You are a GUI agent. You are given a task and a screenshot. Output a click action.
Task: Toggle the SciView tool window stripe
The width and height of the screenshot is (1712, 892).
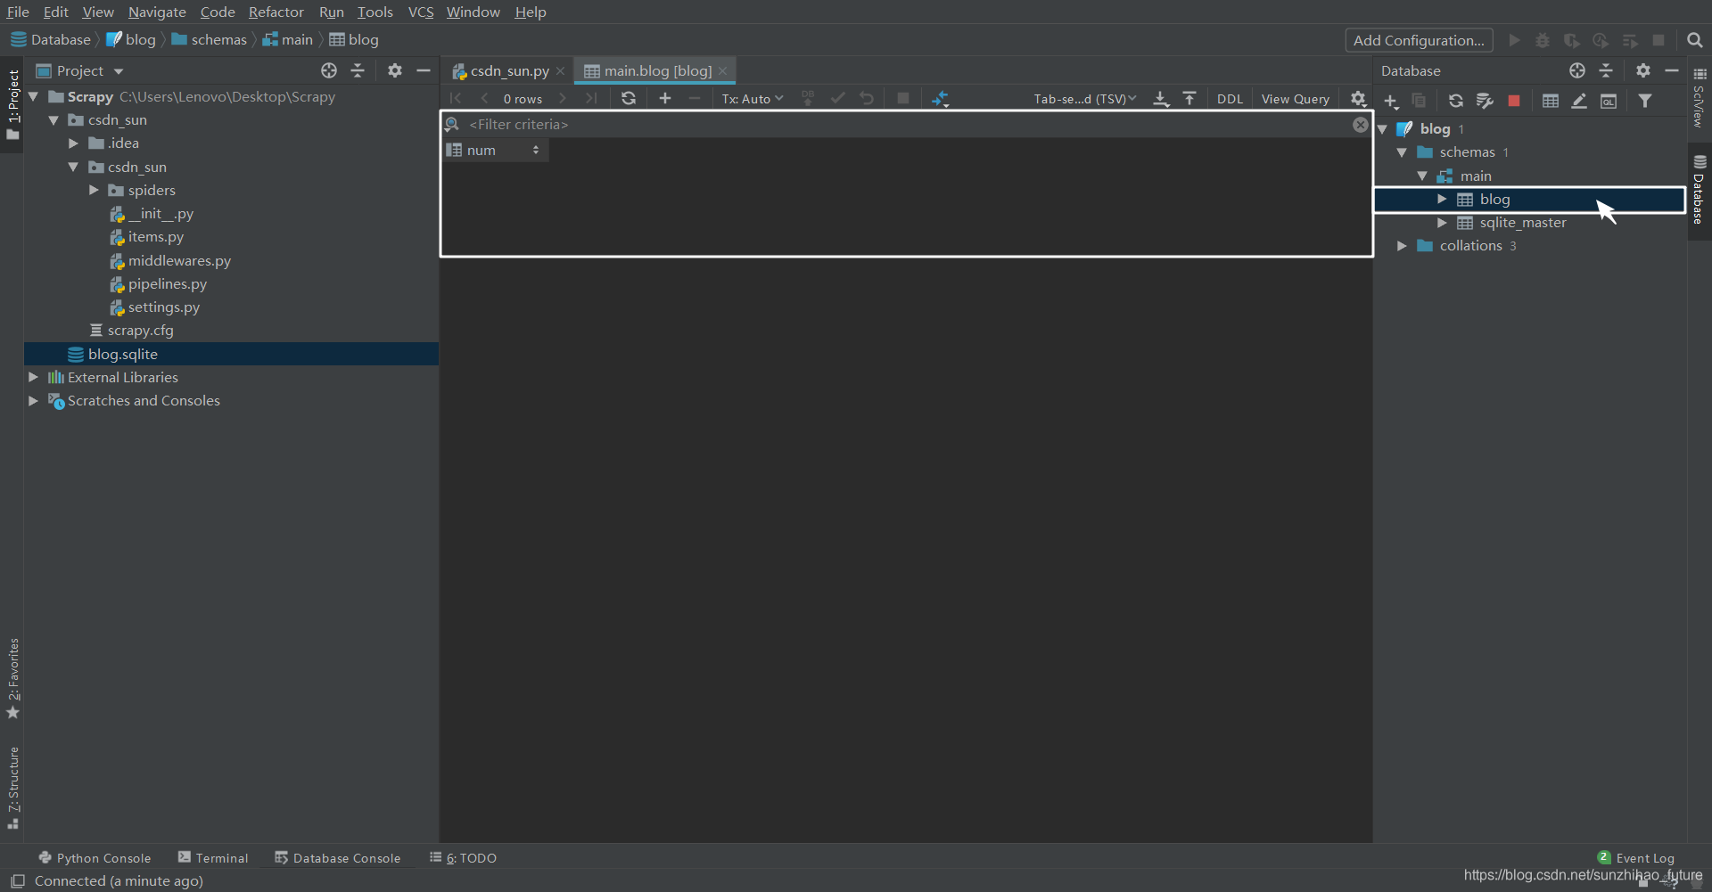click(1700, 98)
